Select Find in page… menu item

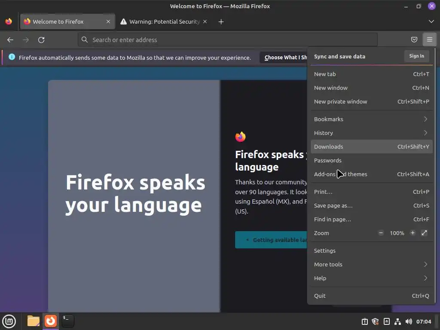point(372,220)
